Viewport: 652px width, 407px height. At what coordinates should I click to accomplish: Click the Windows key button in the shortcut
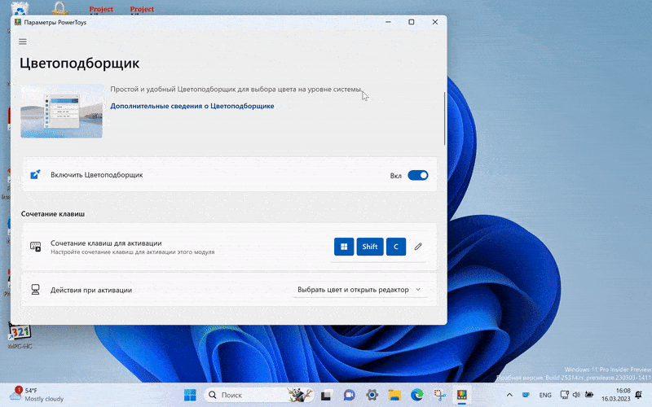click(344, 247)
